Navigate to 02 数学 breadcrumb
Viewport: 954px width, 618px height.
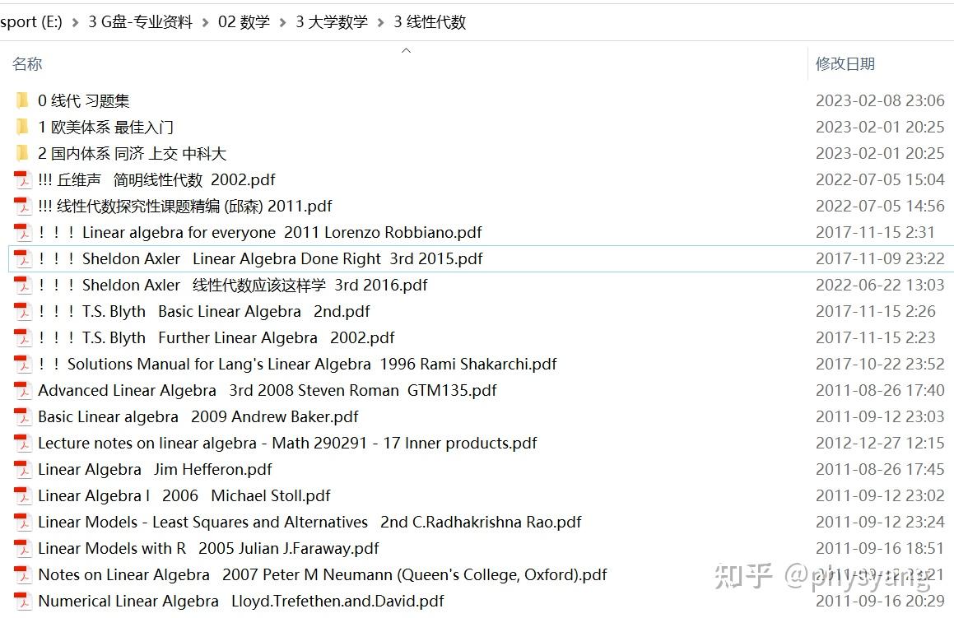coord(244,22)
